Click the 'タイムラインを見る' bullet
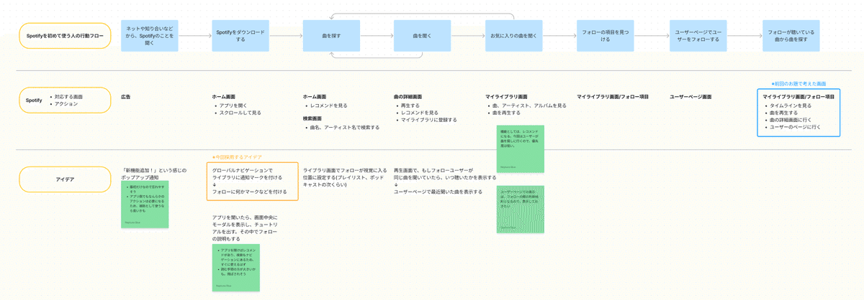Screen dimensions: 864x300 click(x=790, y=106)
